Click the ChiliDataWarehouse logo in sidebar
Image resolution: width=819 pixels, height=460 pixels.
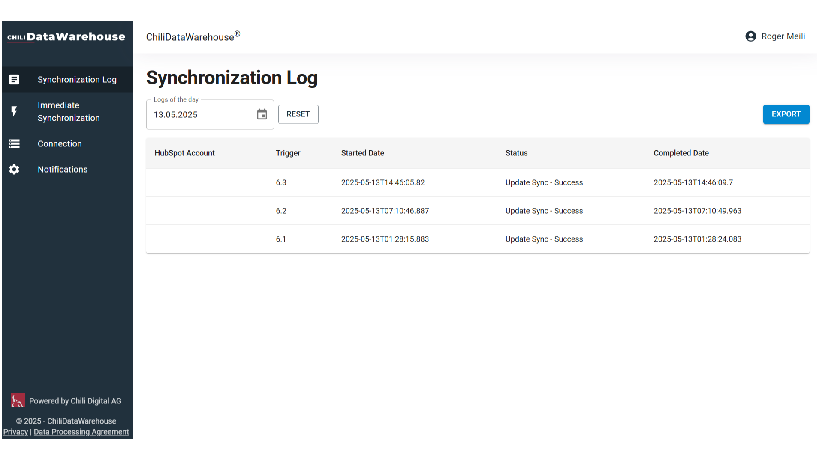66,36
